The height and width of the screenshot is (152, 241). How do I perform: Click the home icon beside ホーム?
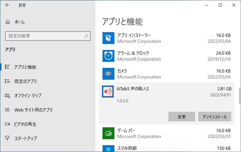8,22
